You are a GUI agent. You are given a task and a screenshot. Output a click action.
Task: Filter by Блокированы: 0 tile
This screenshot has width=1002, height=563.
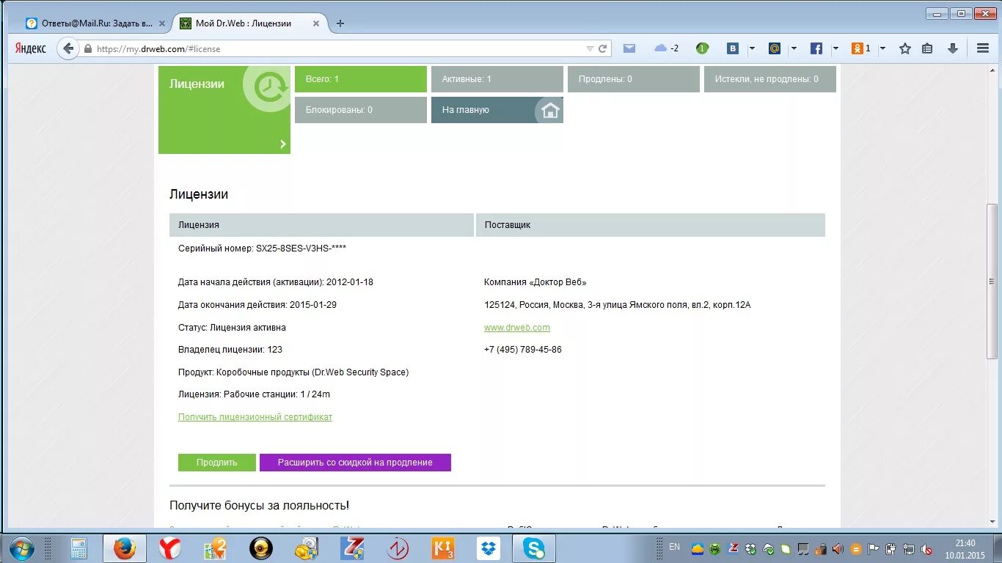(x=361, y=110)
